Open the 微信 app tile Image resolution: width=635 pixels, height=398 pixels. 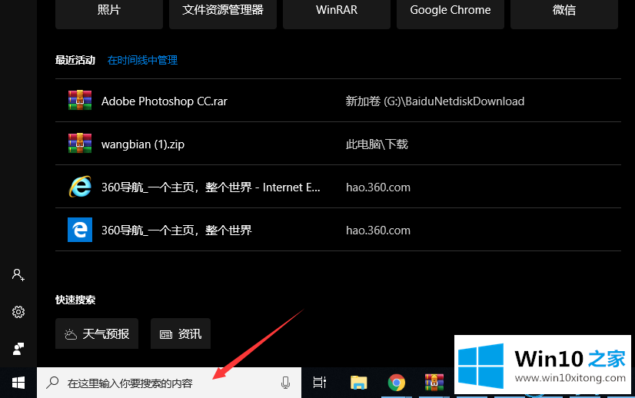[x=564, y=12]
